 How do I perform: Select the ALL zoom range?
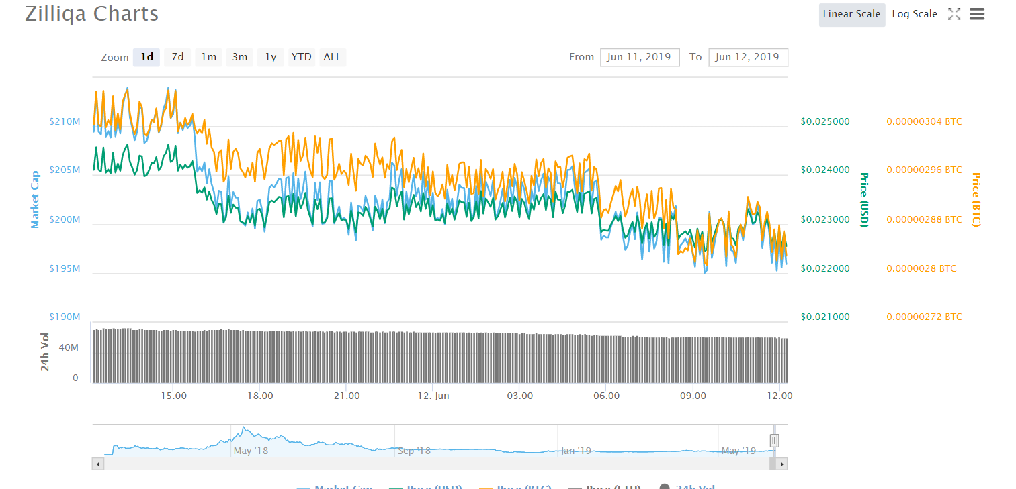(x=333, y=57)
